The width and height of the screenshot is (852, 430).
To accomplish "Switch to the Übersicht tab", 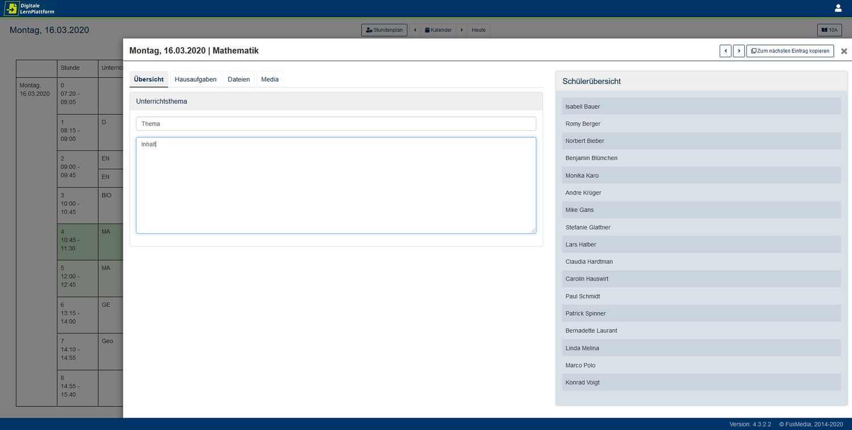I will (x=149, y=79).
